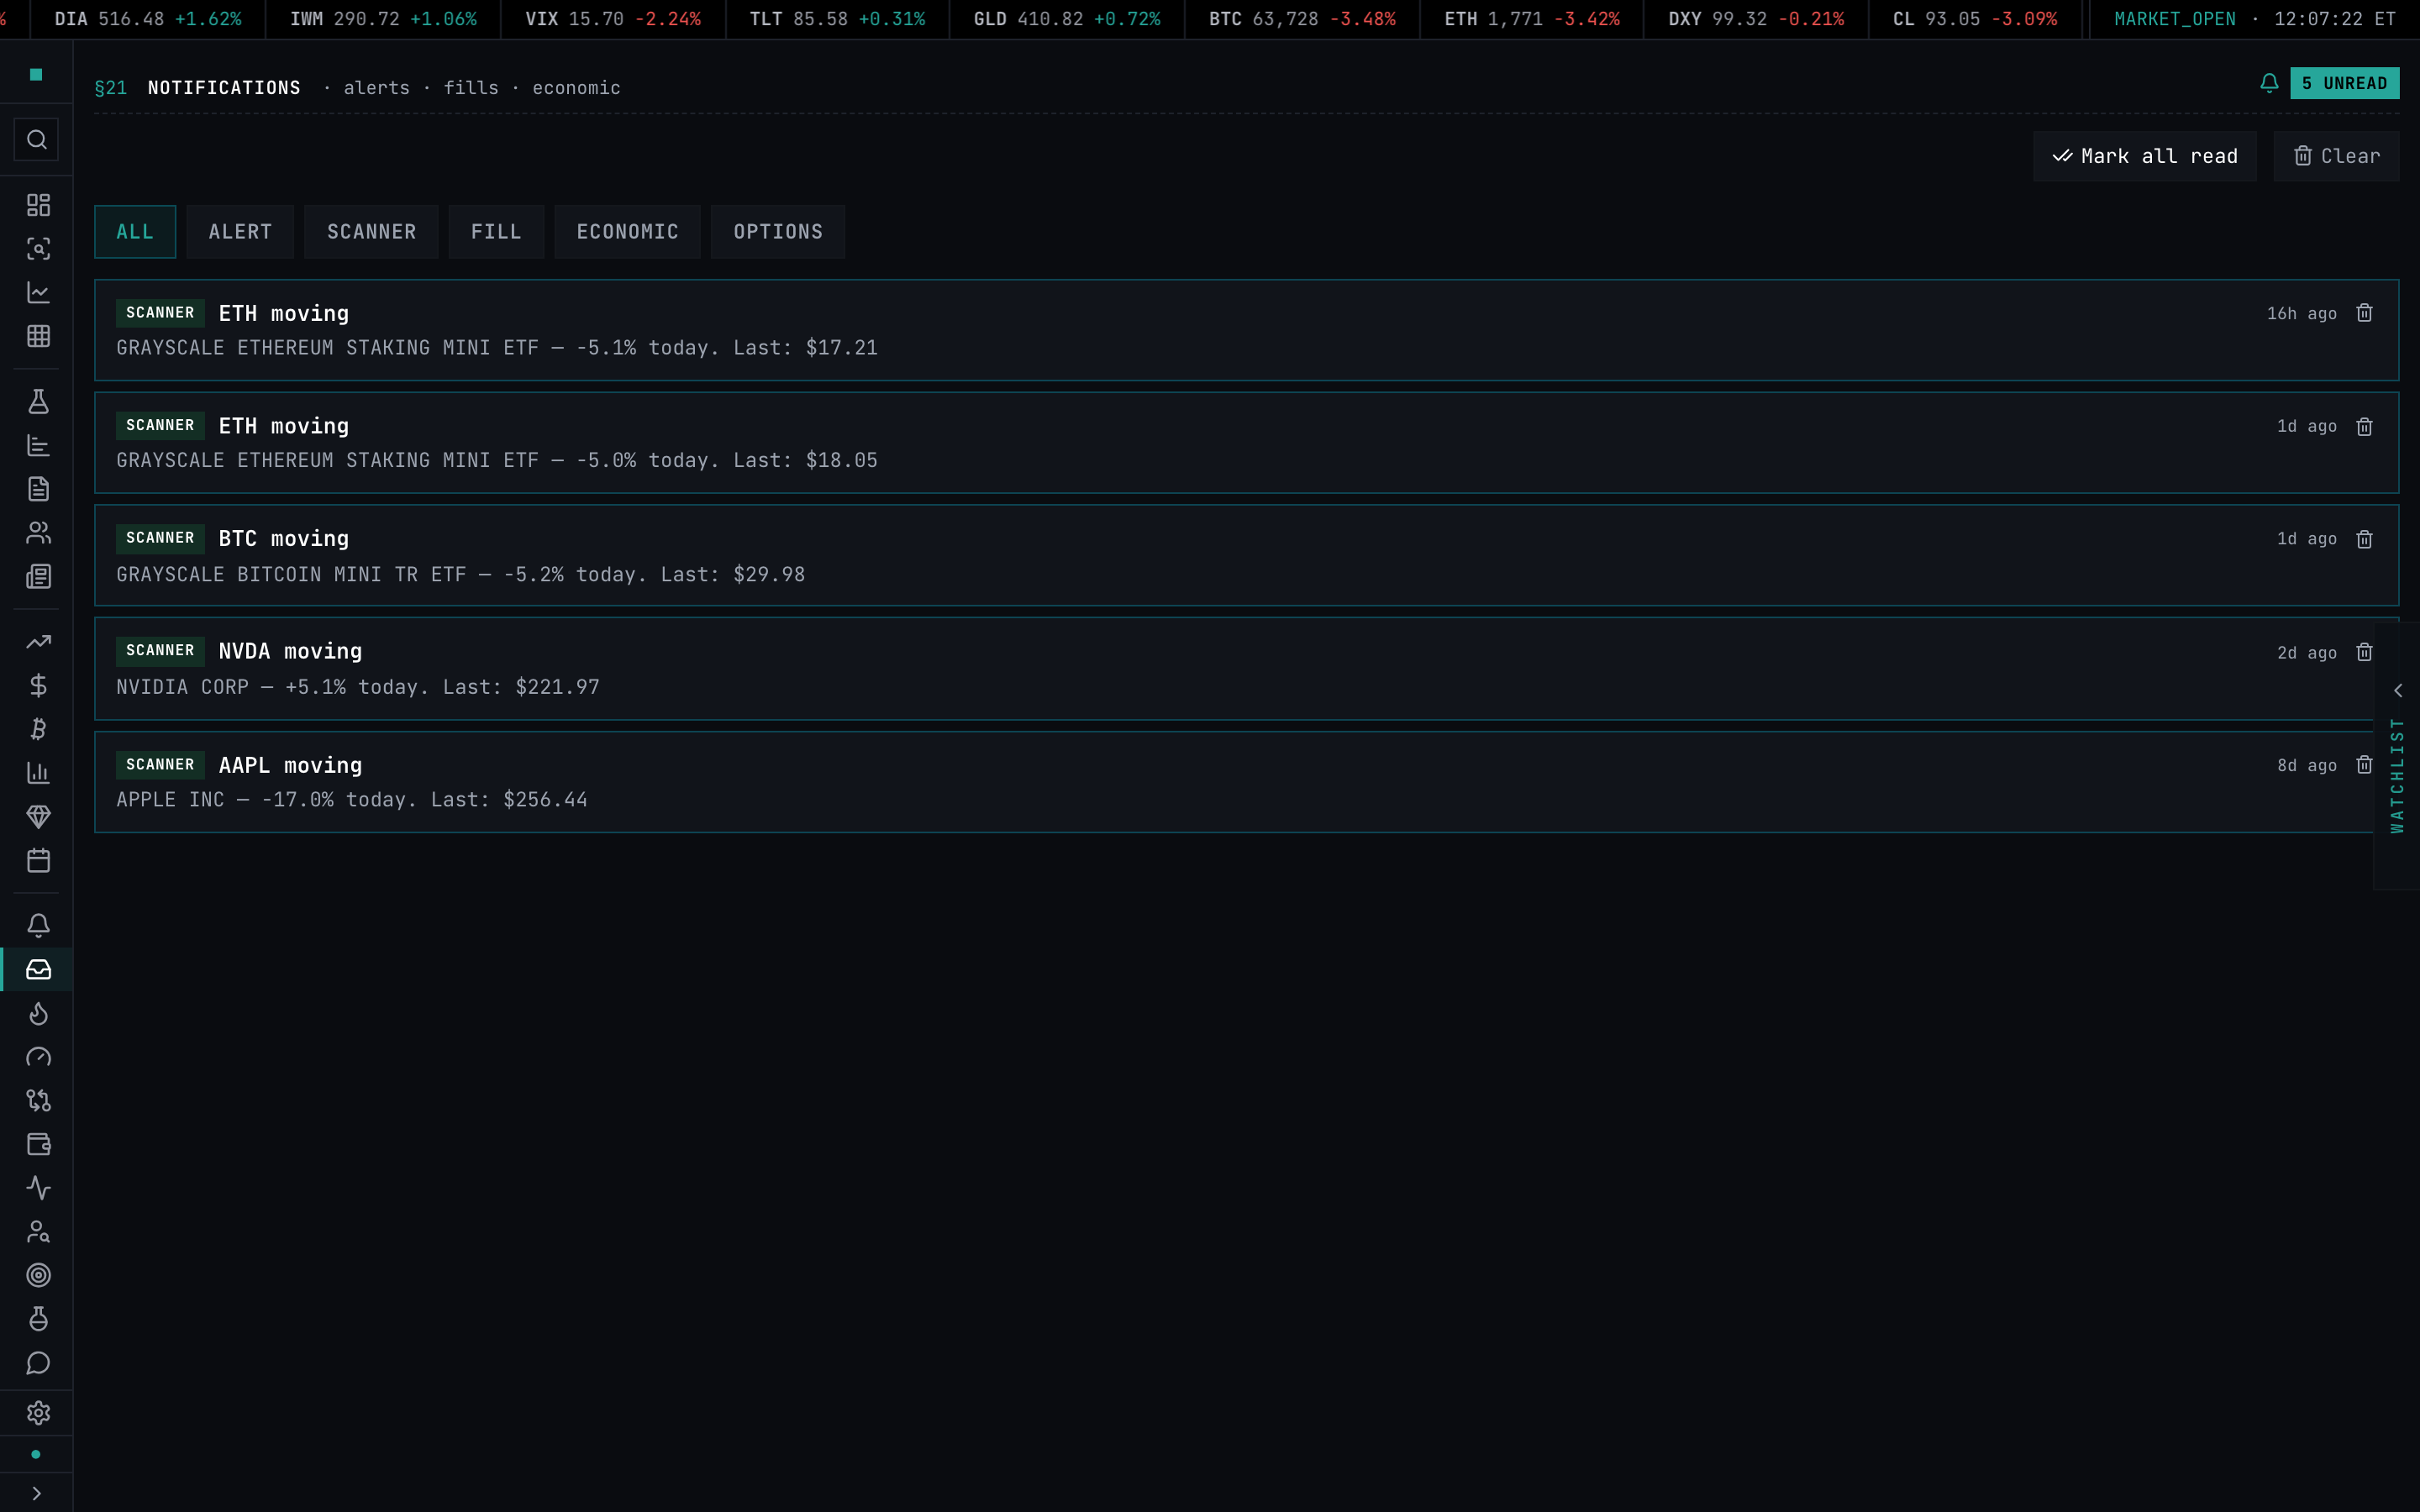Open the AAPL moving notification row
This screenshot has width=2420, height=1512.
click(x=1246, y=782)
